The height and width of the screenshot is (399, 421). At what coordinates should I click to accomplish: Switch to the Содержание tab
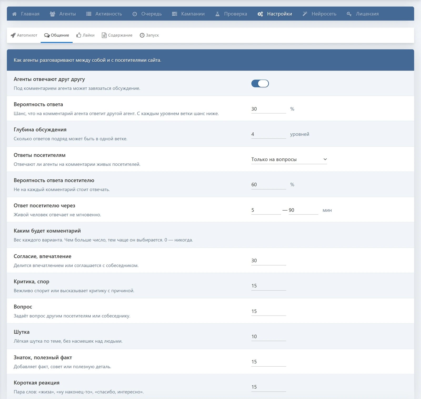(x=117, y=35)
